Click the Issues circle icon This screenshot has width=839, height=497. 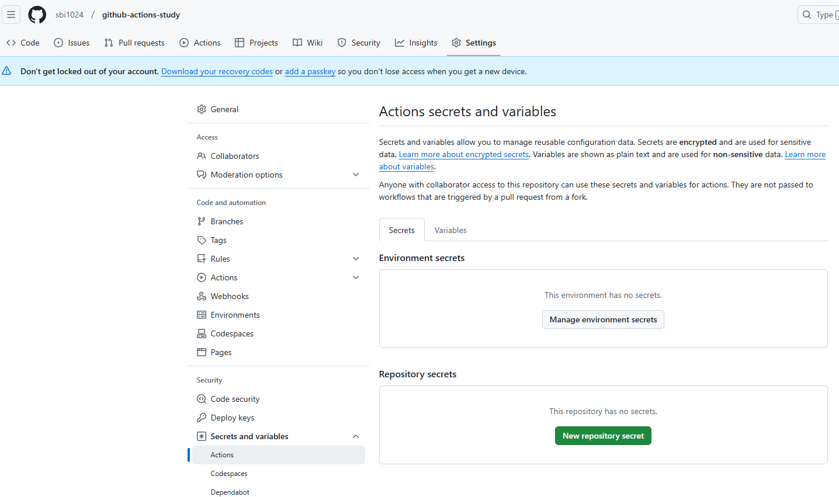click(x=58, y=43)
